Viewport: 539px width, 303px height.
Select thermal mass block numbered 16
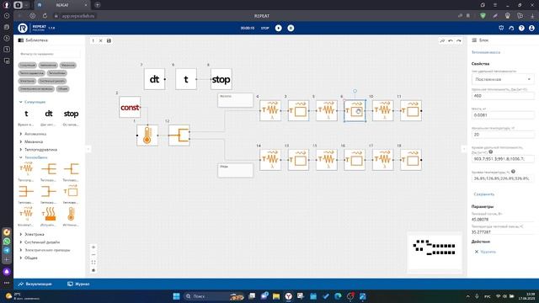[355, 160]
